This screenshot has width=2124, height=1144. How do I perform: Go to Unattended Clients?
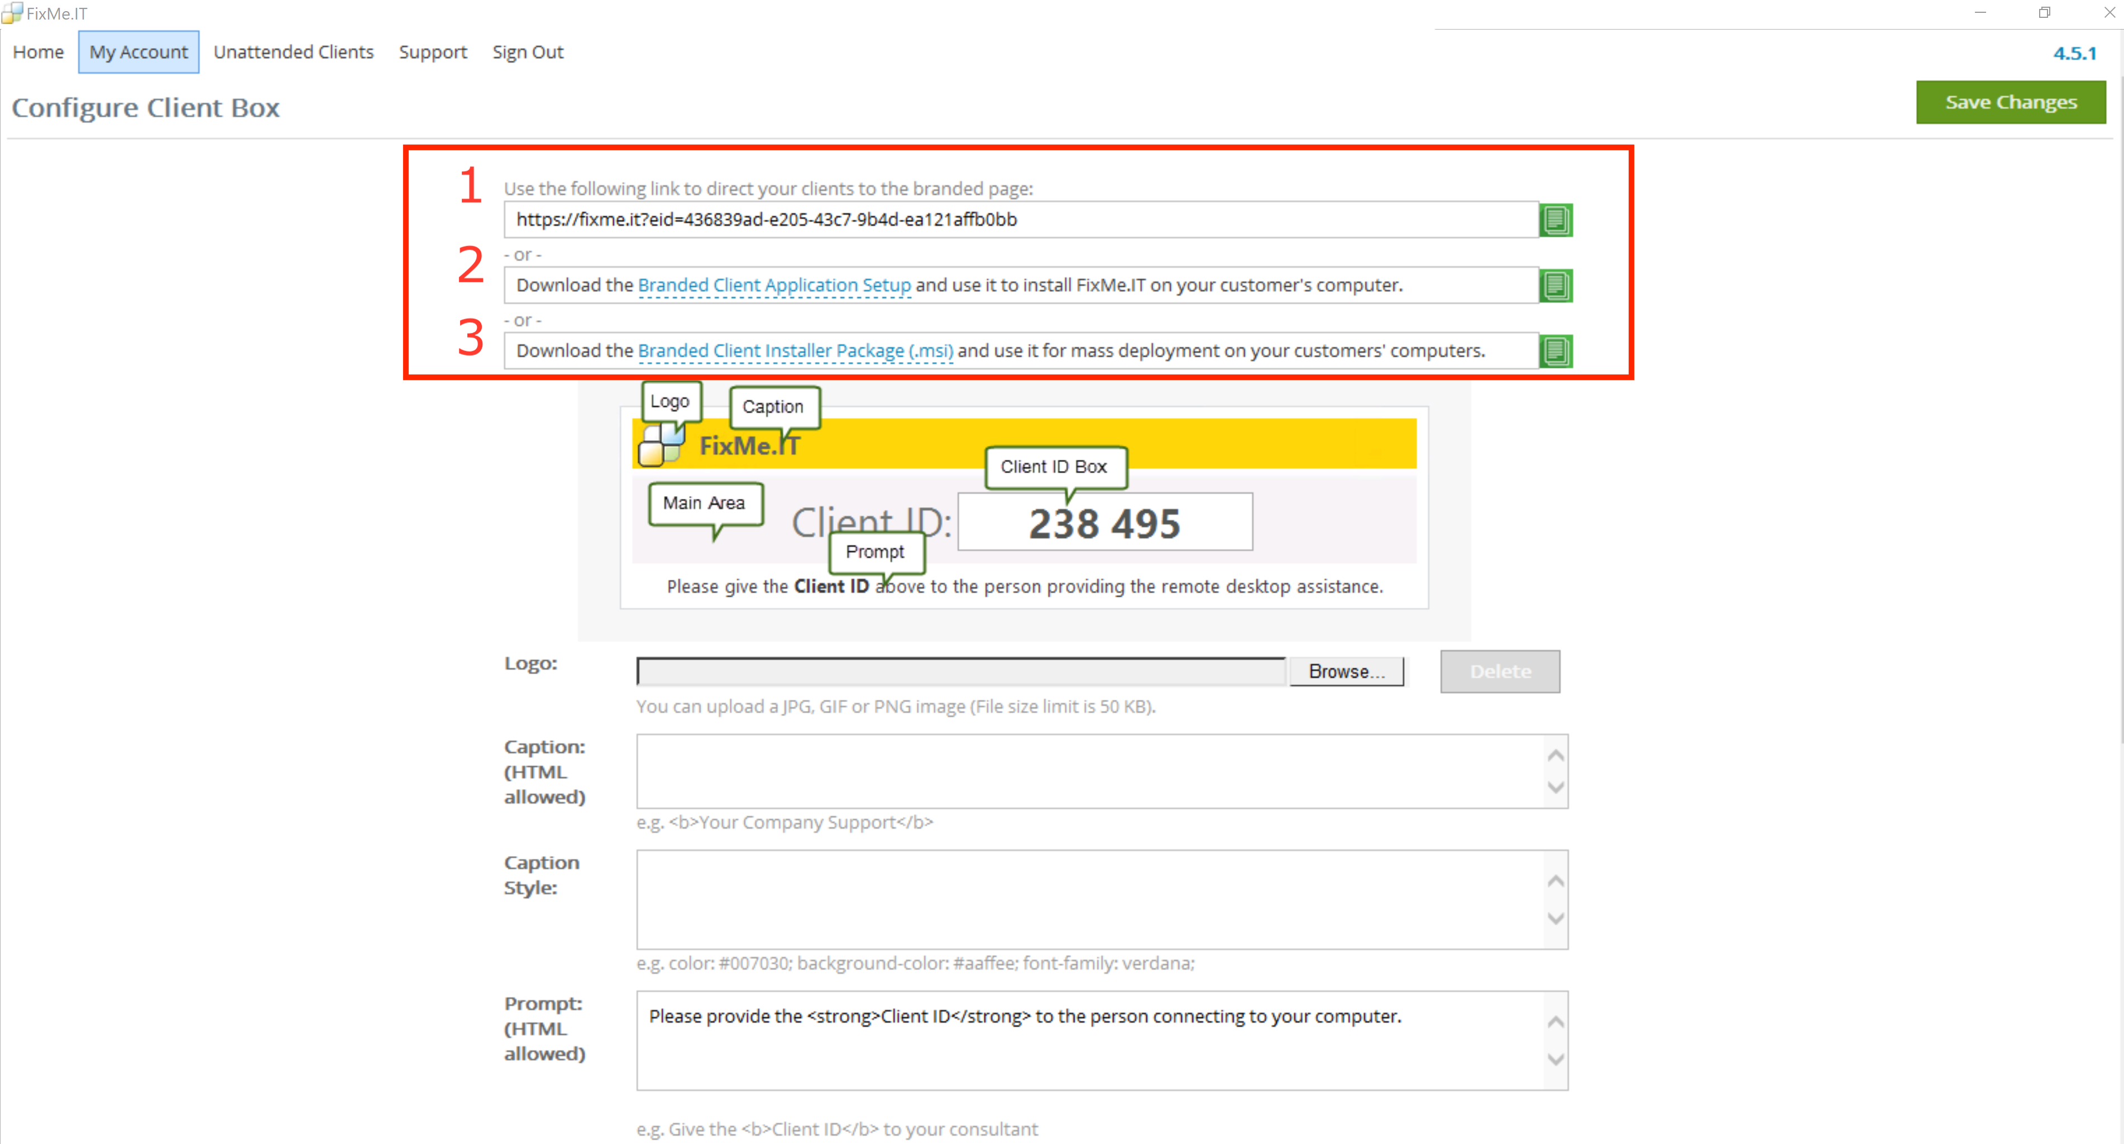(x=294, y=52)
